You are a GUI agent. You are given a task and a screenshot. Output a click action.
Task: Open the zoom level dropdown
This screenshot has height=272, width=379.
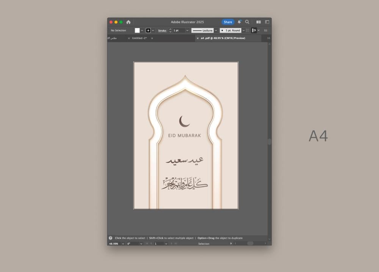[123, 244]
